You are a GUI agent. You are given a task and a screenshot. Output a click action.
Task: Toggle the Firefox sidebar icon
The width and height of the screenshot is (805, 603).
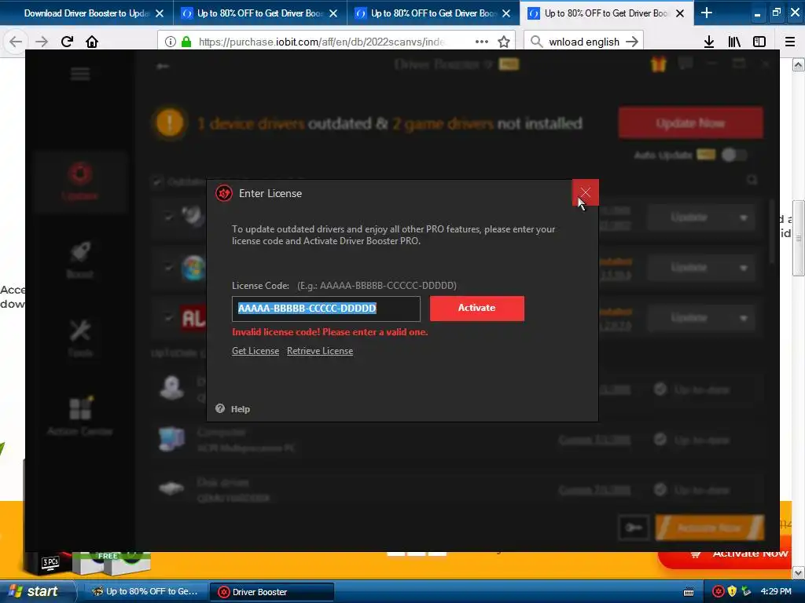coord(759,42)
